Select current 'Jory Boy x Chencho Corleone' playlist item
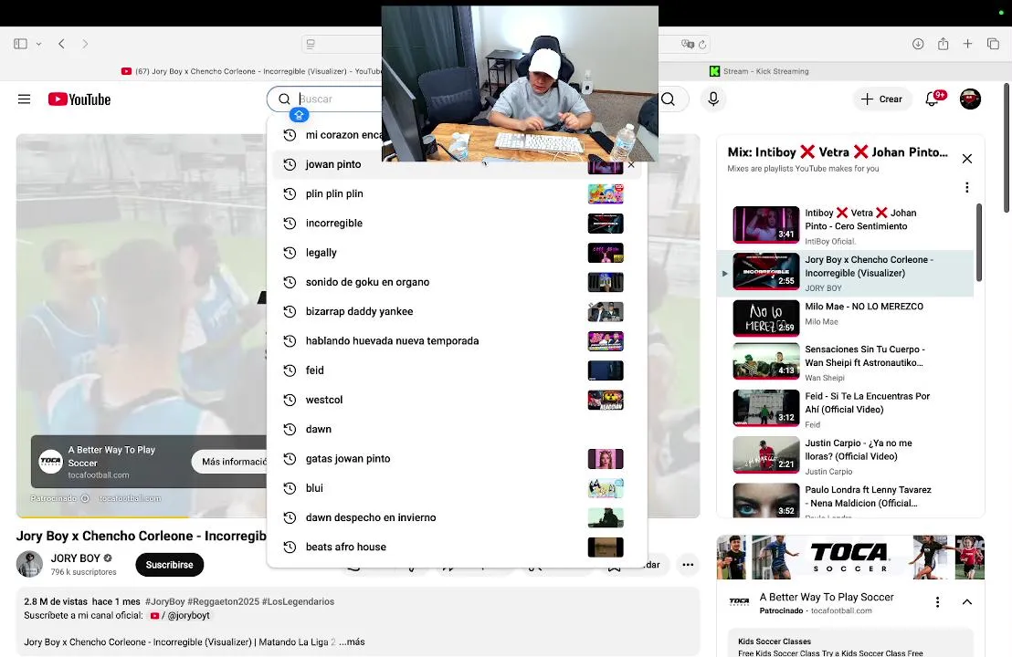1012x657 pixels. click(x=846, y=274)
